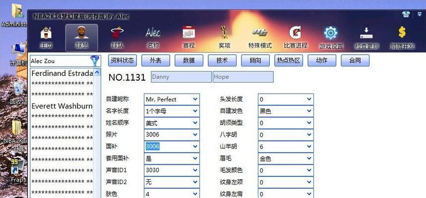
Task: Expand 毛发颜色 dropdown
Action: tap(309, 170)
